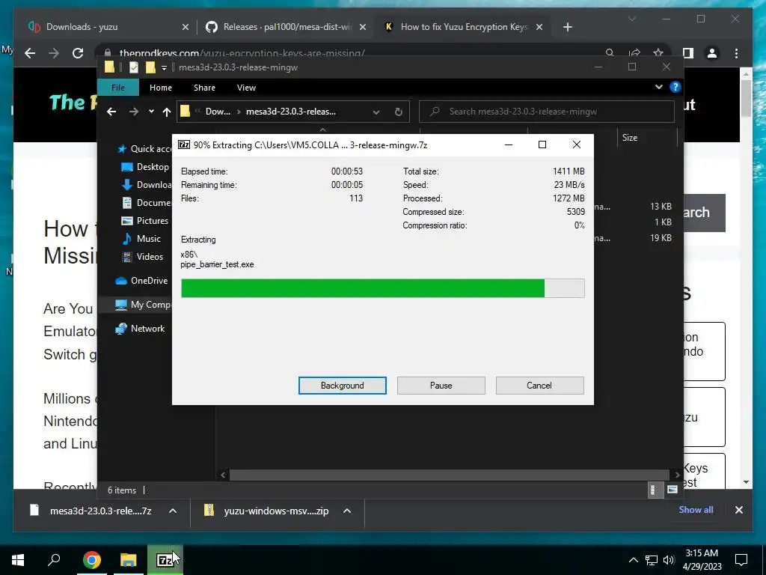Pause the 7-Zip extraction
Viewport: 766px width, 575px height.
pos(441,386)
